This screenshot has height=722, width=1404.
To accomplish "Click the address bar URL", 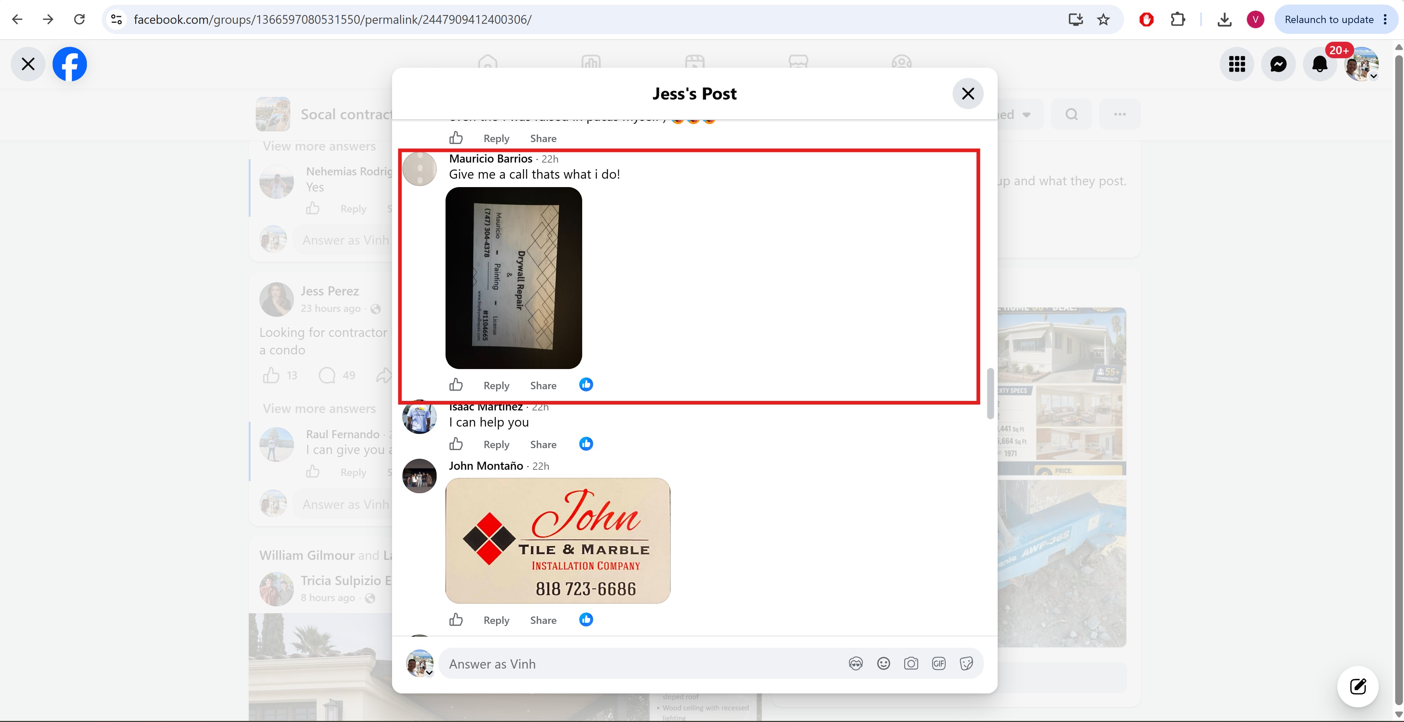I will pos(332,20).
